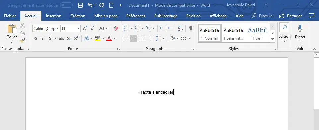Switch to the Références tab

coord(136,16)
